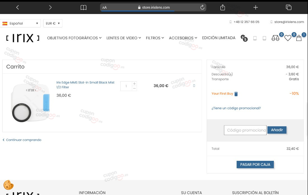Reload the page with the refresh icon
This screenshot has width=308, height=195.
(x=202, y=8)
